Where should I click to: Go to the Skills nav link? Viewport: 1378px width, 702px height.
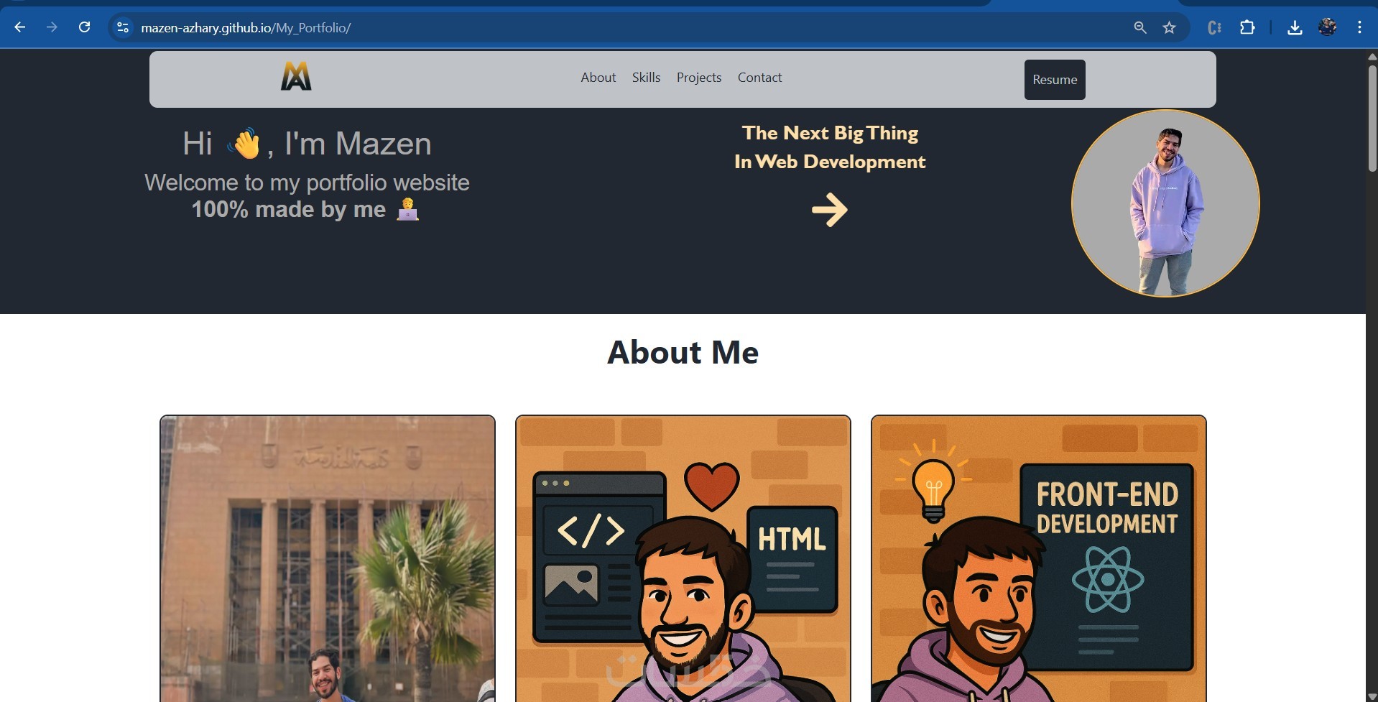tap(646, 78)
